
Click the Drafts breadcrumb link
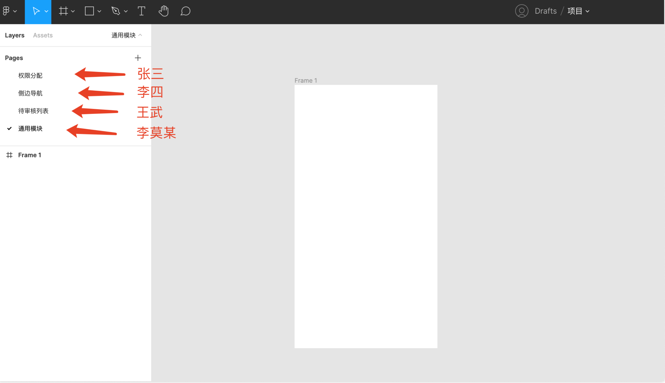point(546,11)
